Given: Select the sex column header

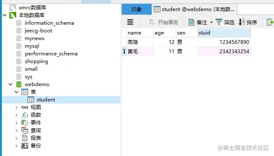Looking at the screenshot, I should click(x=187, y=33).
